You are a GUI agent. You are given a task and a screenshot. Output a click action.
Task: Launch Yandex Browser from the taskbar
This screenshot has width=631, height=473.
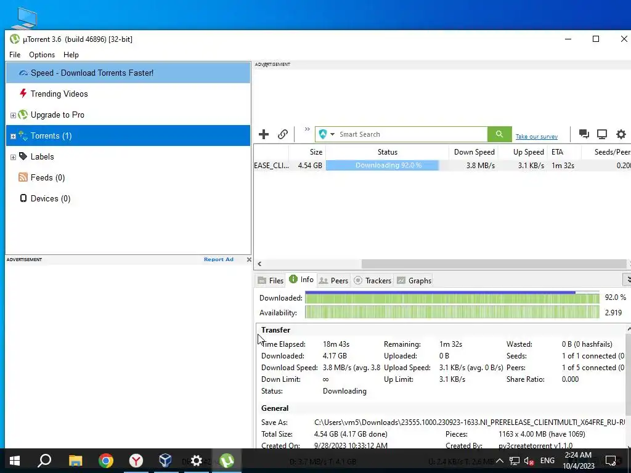click(x=136, y=461)
